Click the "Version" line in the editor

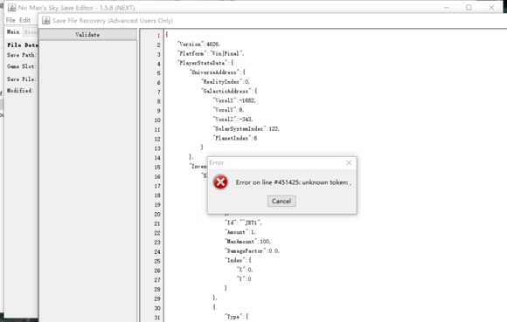point(198,45)
